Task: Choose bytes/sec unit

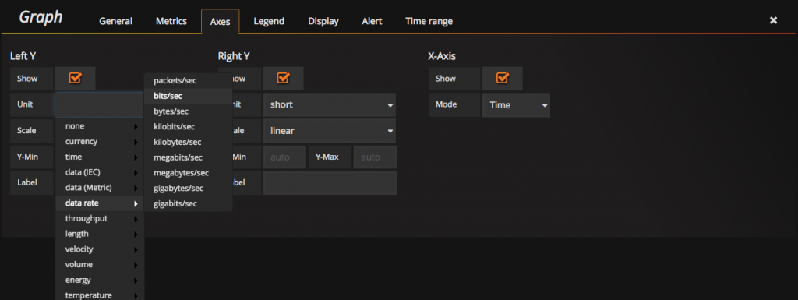Action: point(189,111)
